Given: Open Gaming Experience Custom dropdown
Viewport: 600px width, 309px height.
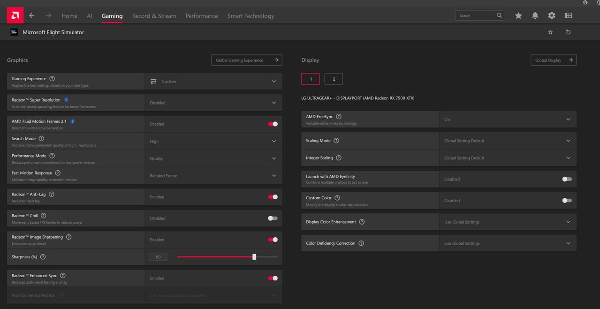Looking at the screenshot, I should (x=213, y=81).
